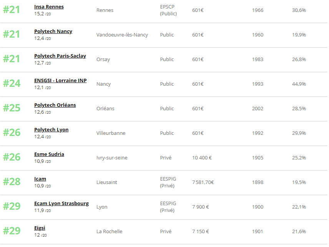The width and height of the screenshot is (329, 247).
Task: Click the La Rochelle city cell
Action: [109, 232]
